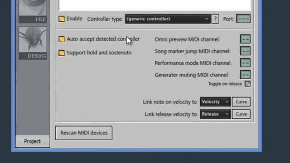Click the 'Link release velocity to:' label
Image resolution: width=290 pixels, height=163 pixels.
coord(171,115)
